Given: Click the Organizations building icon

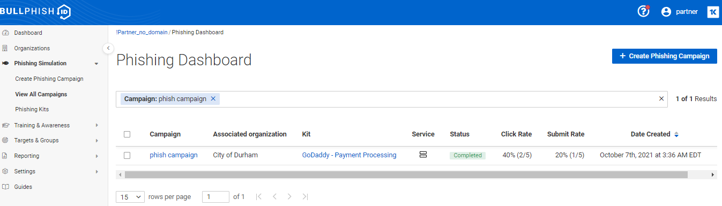Looking at the screenshot, I should tap(5, 48).
